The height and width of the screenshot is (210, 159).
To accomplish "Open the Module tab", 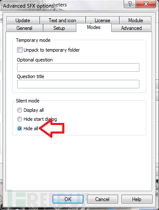I will click(136, 20).
